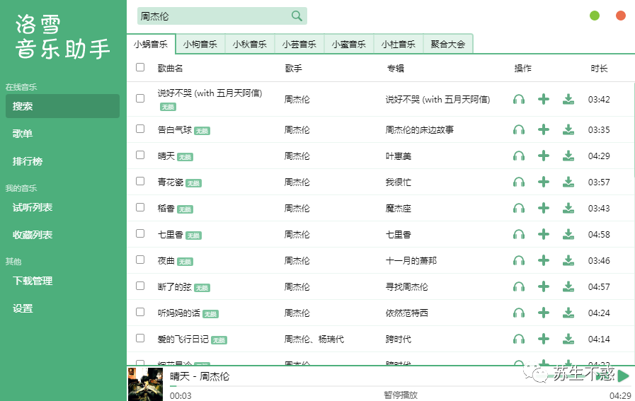This screenshot has width=635, height=401.
Task: Click the 时长 column header
Action: point(599,69)
